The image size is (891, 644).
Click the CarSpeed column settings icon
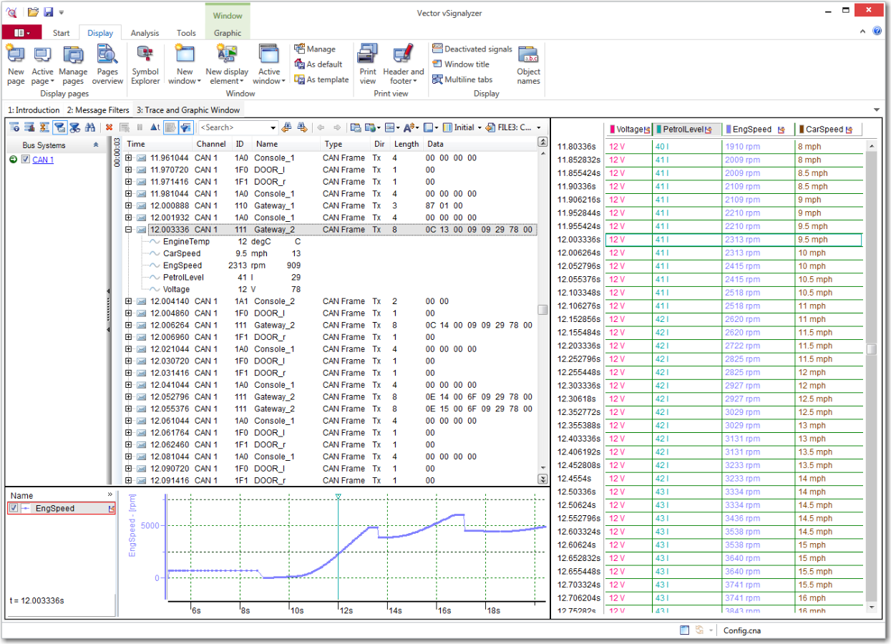point(849,130)
